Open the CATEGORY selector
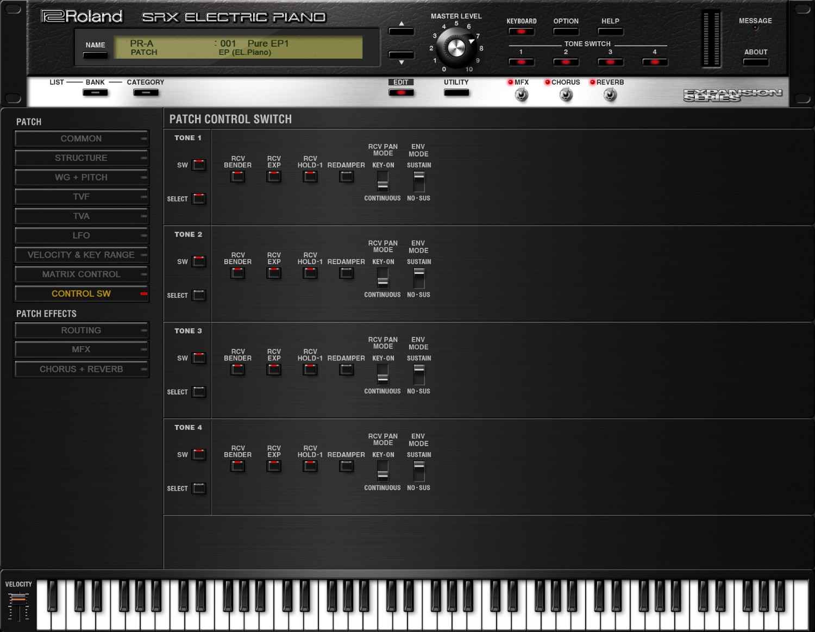815x632 pixels. (146, 92)
